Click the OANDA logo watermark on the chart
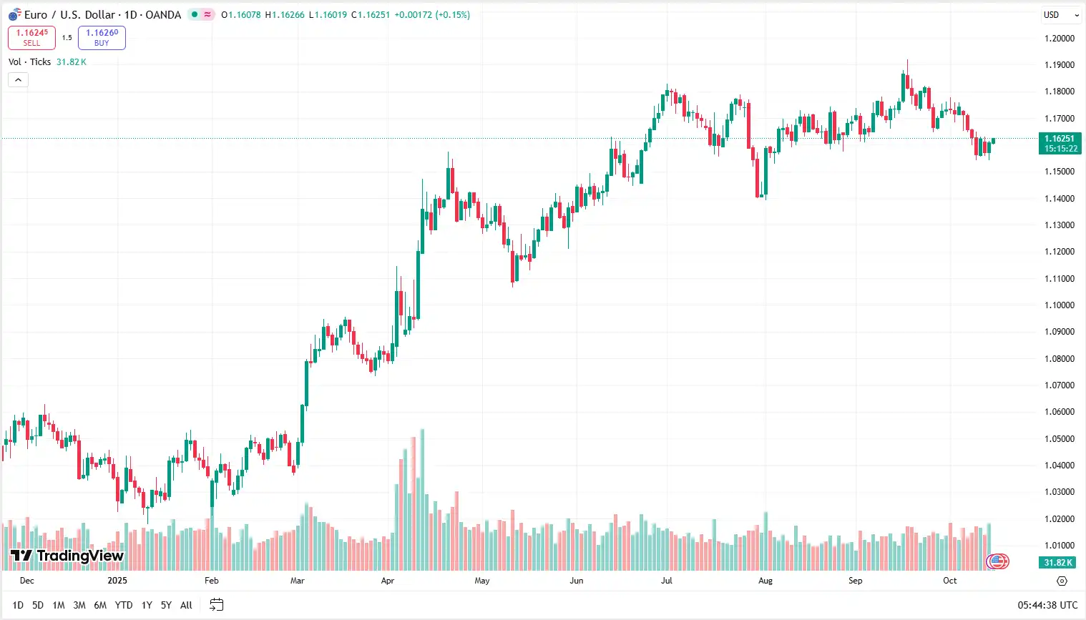 point(997,562)
